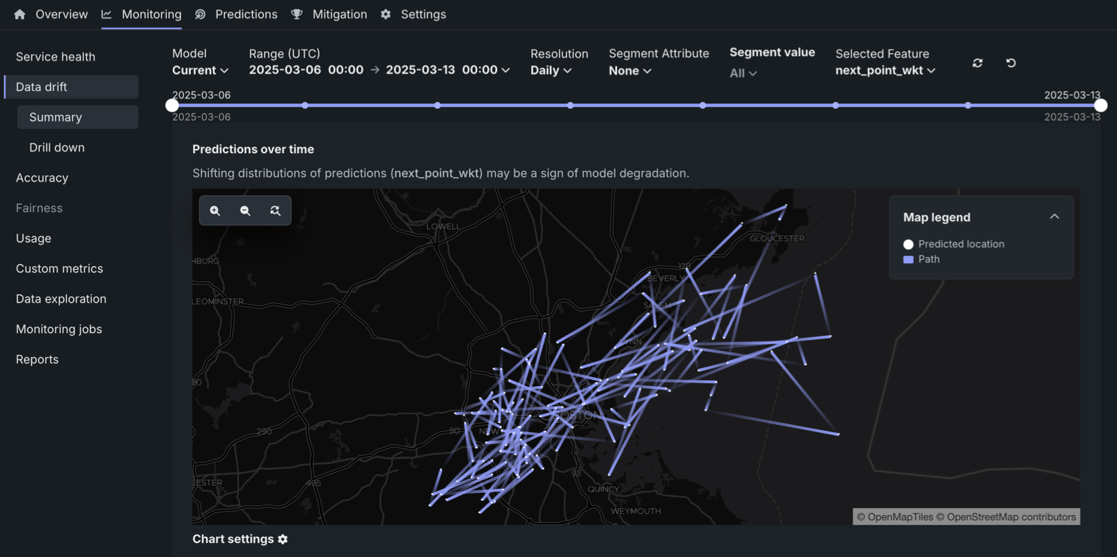Open the OpenStreetMap contributors attribution link
Screen dimensions: 1117x557
click(1011, 517)
